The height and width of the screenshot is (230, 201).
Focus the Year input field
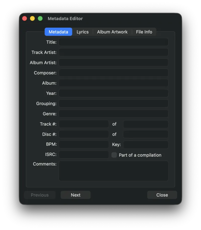[114, 93]
